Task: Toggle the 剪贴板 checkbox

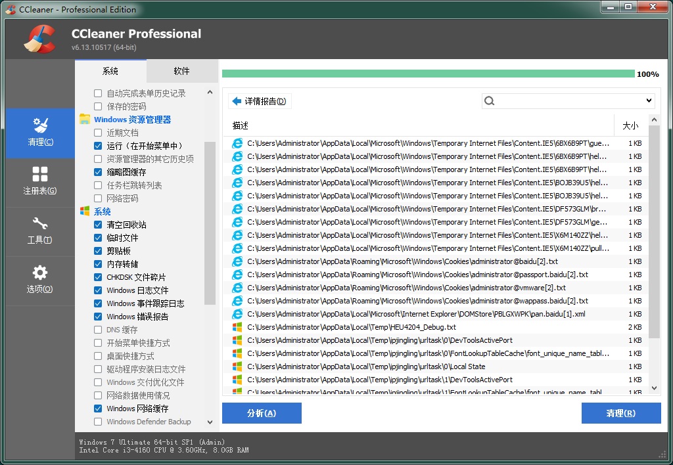Action: click(98, 251)
